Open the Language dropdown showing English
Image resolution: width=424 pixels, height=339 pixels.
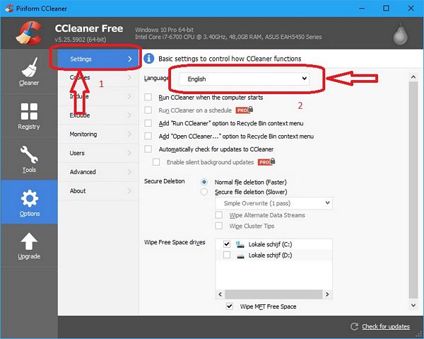pos(245,79)
